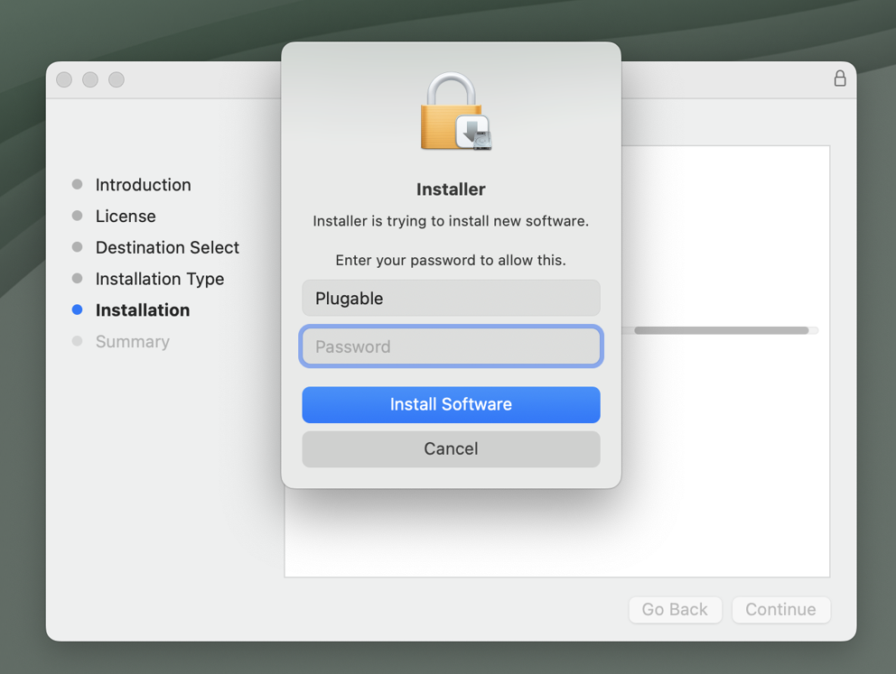Click the Destination Select bullet icon
Viewport: 896px width, 674px height.
77,247
